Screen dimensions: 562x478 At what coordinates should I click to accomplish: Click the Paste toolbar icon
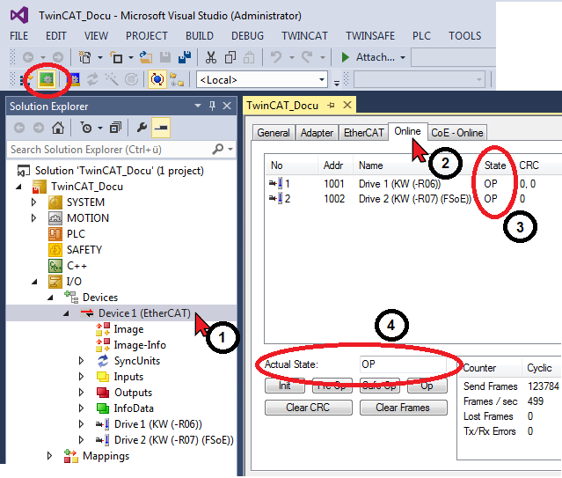click(249, 57)
